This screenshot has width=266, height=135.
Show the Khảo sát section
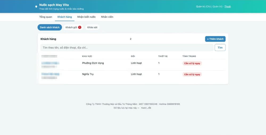[x=92, y=27]
